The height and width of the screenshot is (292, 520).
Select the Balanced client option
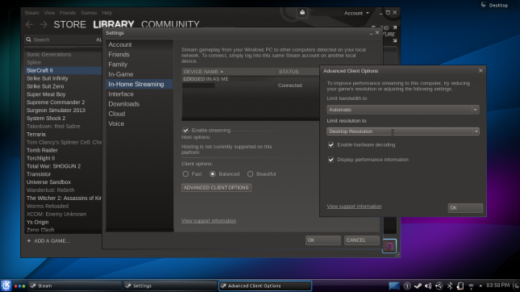213,174
